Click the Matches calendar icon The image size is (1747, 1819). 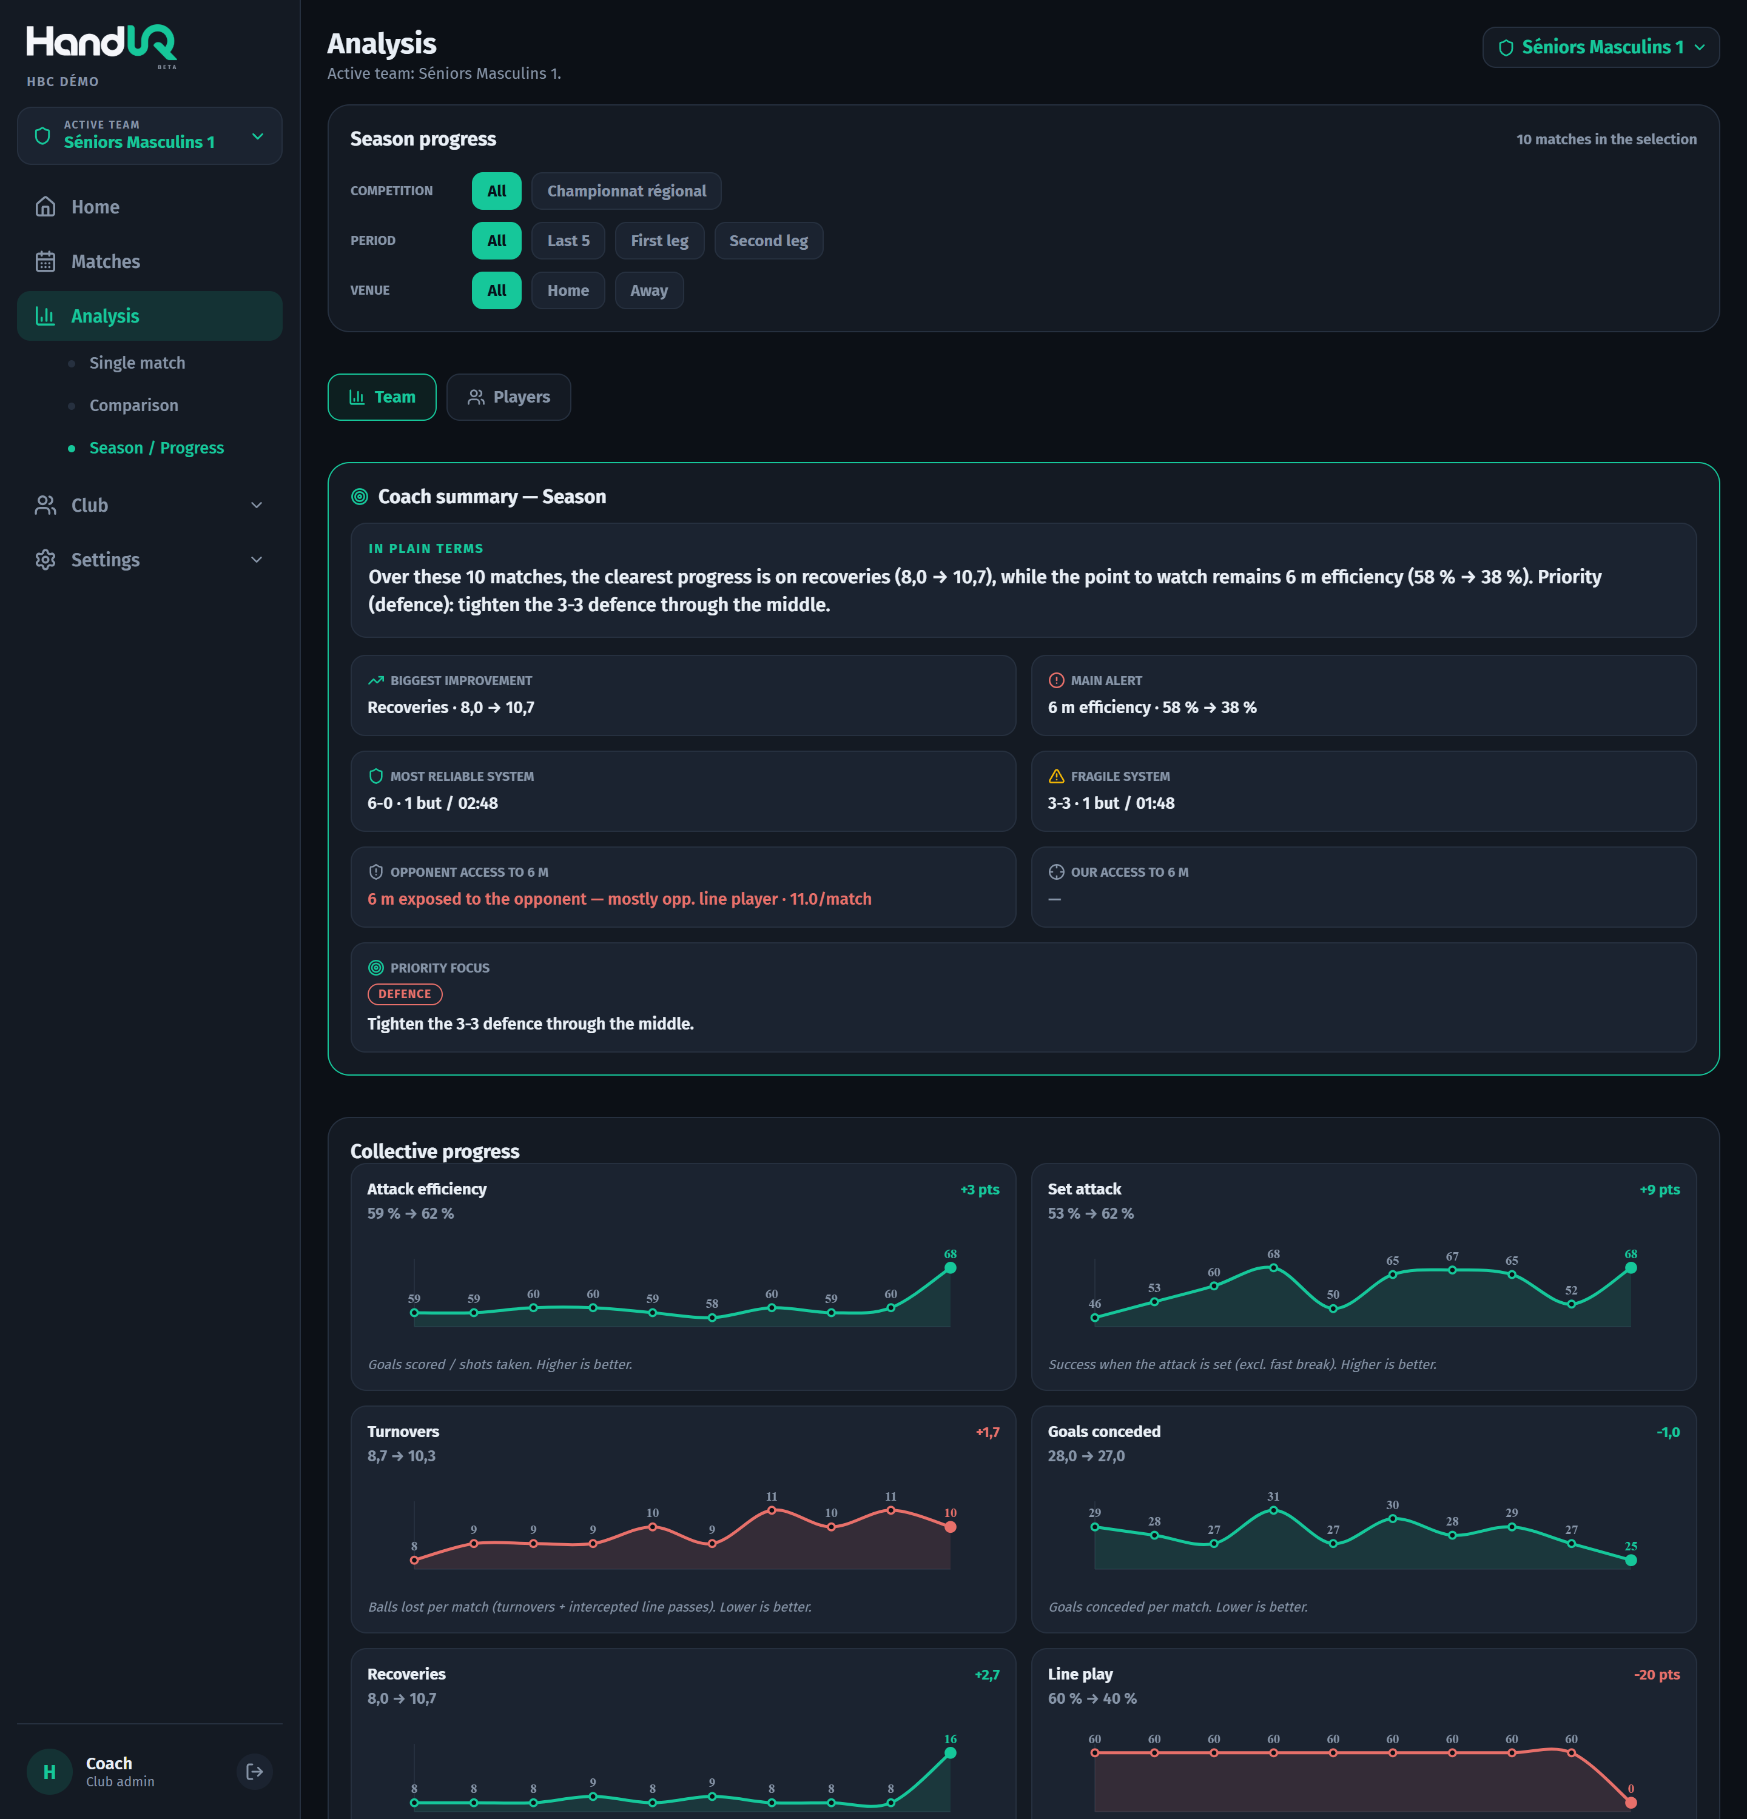45,262
